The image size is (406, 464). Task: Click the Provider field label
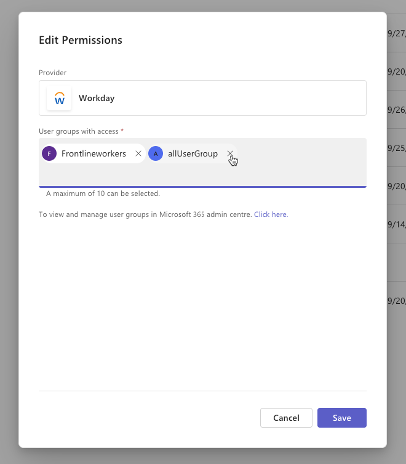click(x=52, y=73)
